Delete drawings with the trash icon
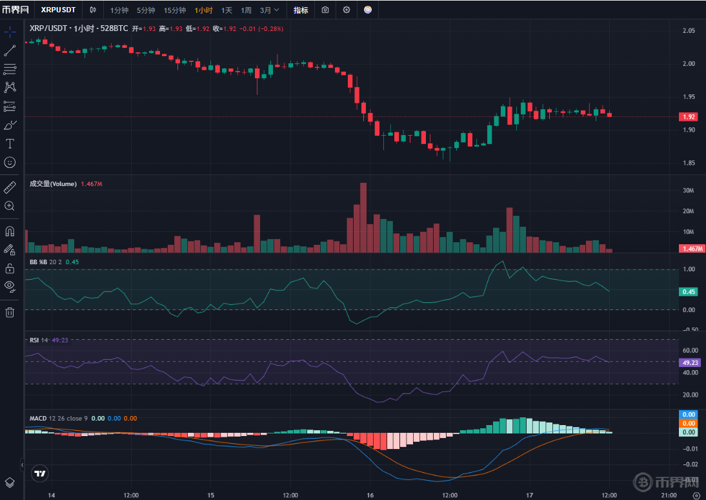This screenshot has height=500, width=706. [10, 313]
